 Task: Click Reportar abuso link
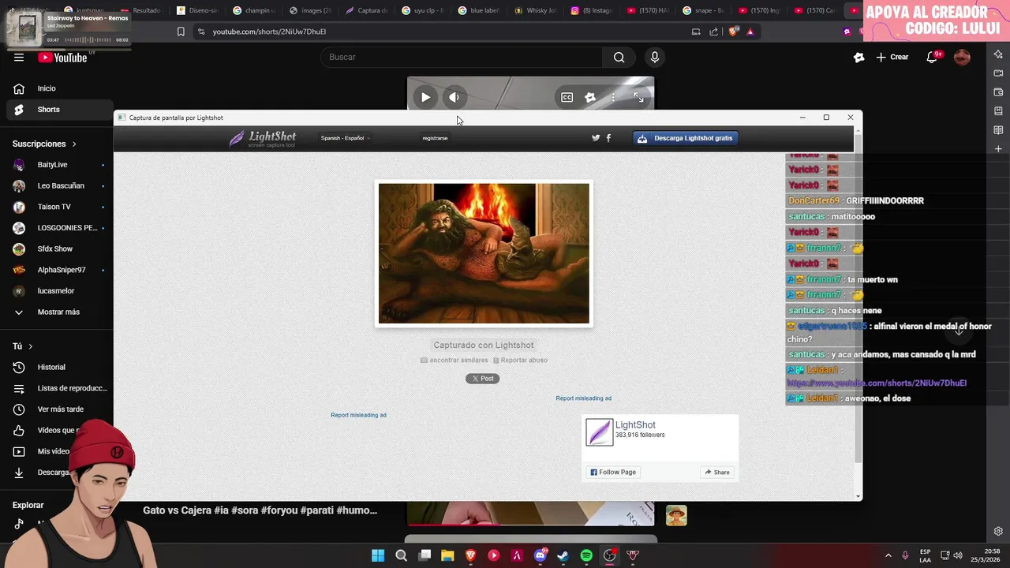(x=520, y=361)
